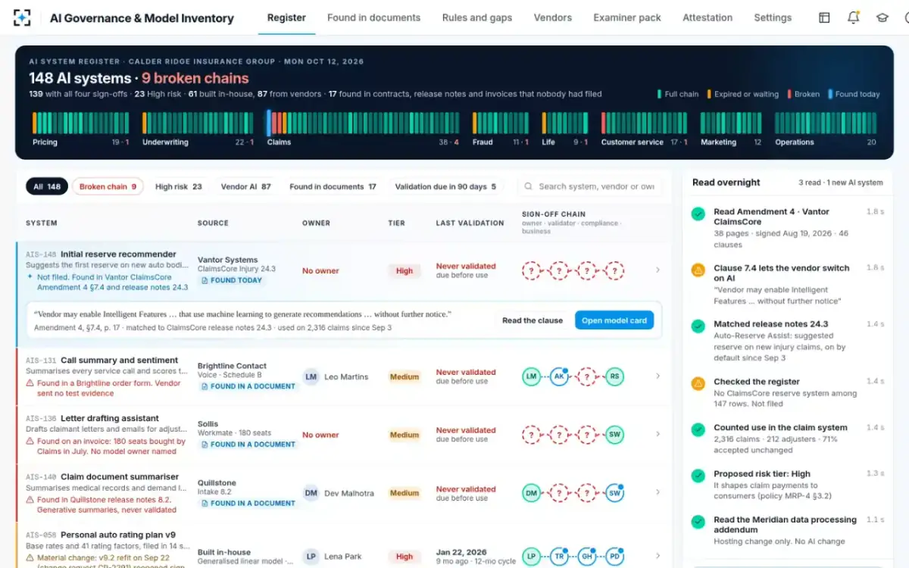Screen dimensions: 909x568
Task: Click 'No owner' in Letter drafting assistant row
Action: tap(320, 435)
